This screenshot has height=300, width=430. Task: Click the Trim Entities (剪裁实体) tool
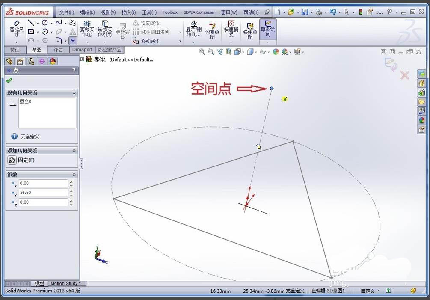(x=87, y=29)
